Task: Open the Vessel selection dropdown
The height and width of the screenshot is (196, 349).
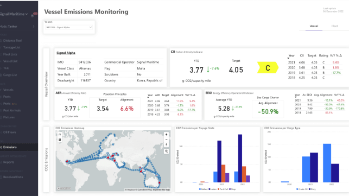Action: (x=69, y=27)
